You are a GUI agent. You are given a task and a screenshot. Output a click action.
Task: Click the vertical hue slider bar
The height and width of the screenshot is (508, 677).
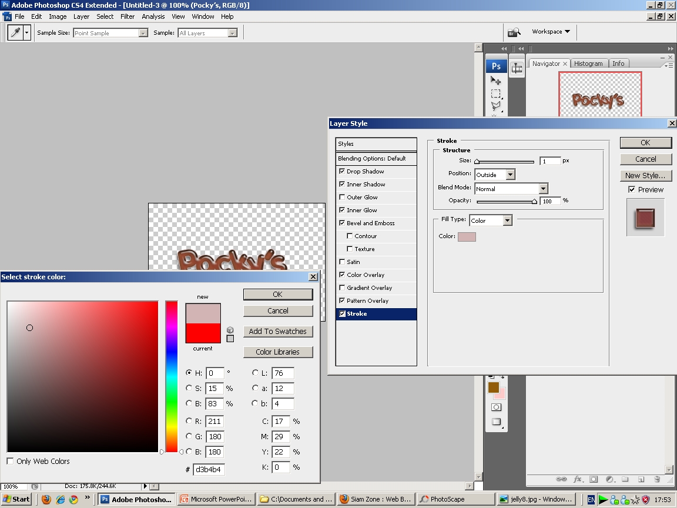[x=172, y=377]
